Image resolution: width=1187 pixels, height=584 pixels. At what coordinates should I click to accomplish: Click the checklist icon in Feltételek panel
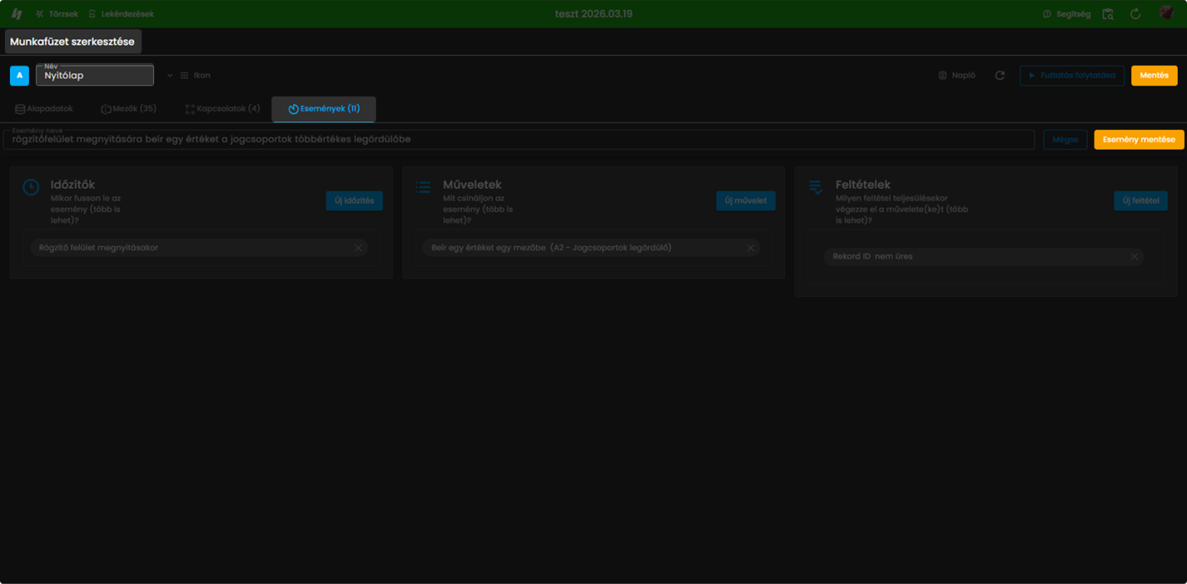pos(815,187)
